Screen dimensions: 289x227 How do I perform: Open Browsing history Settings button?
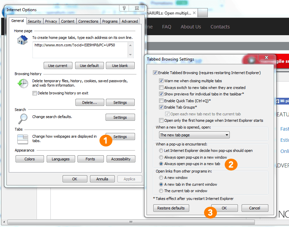(x=120, y=103)
